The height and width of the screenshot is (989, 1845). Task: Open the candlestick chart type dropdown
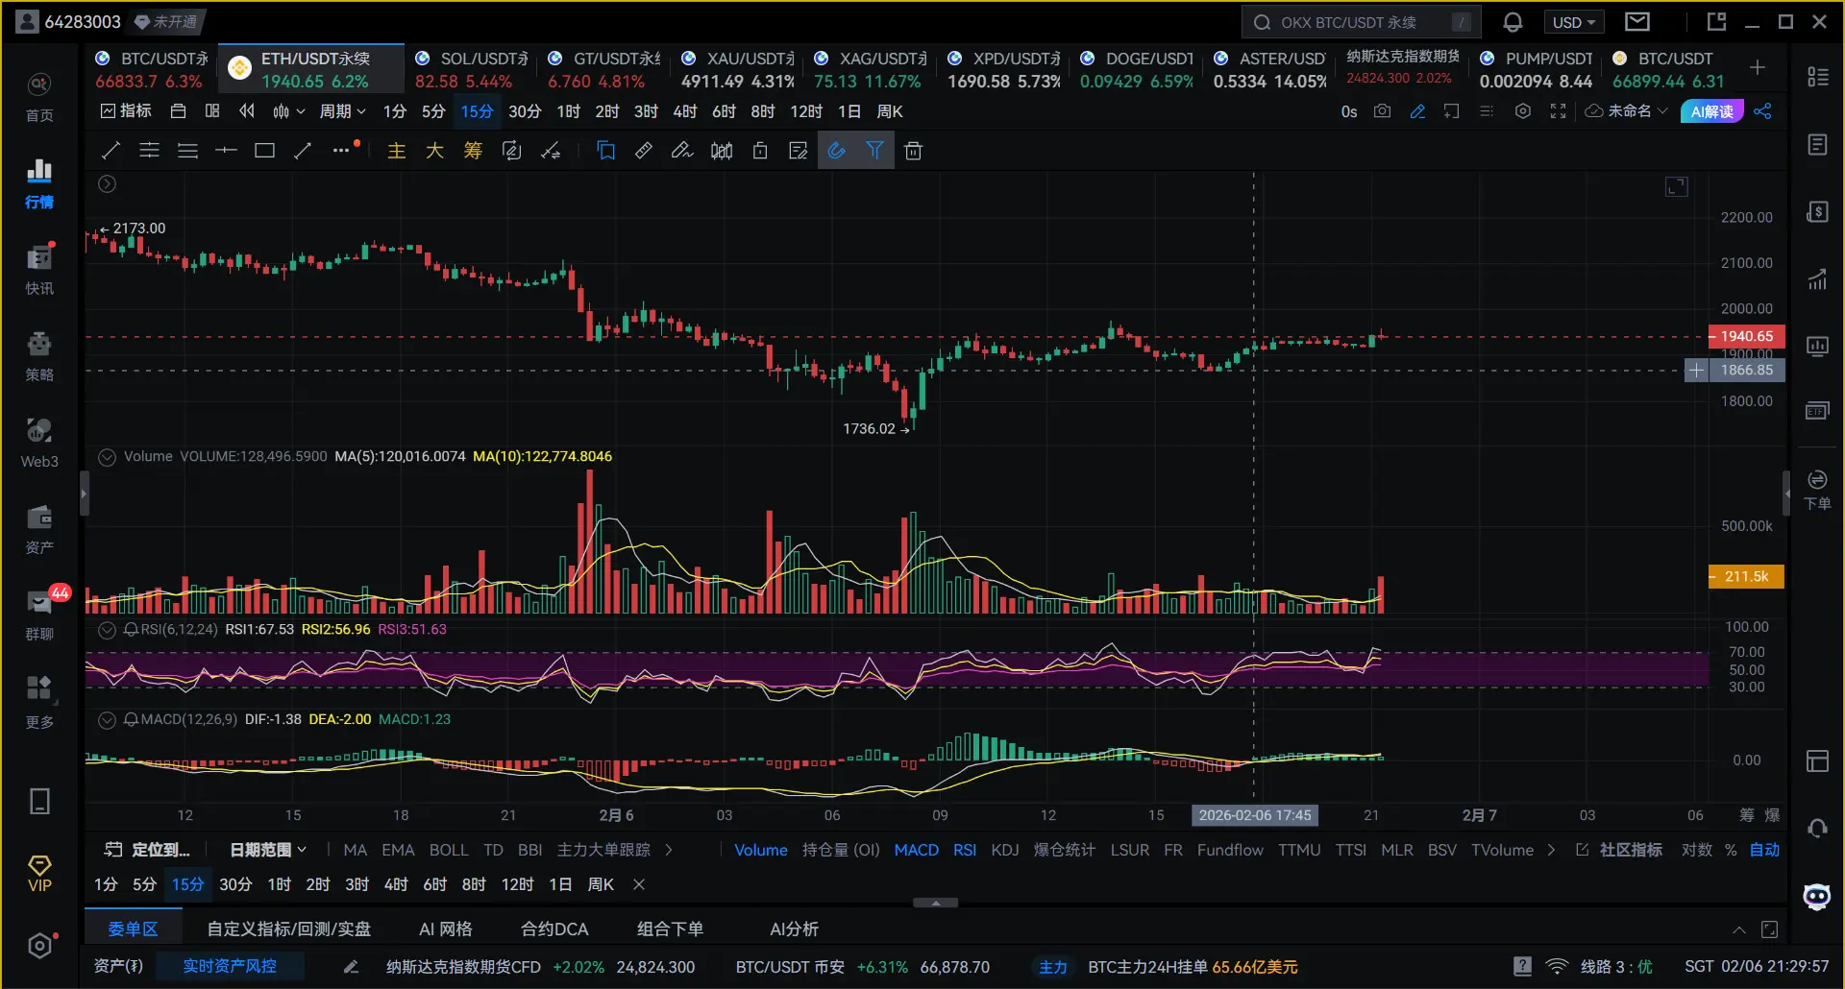point(288,111)
